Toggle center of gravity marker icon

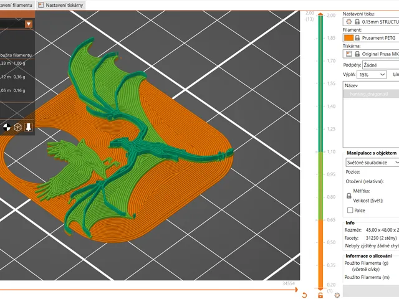[7, 127]
